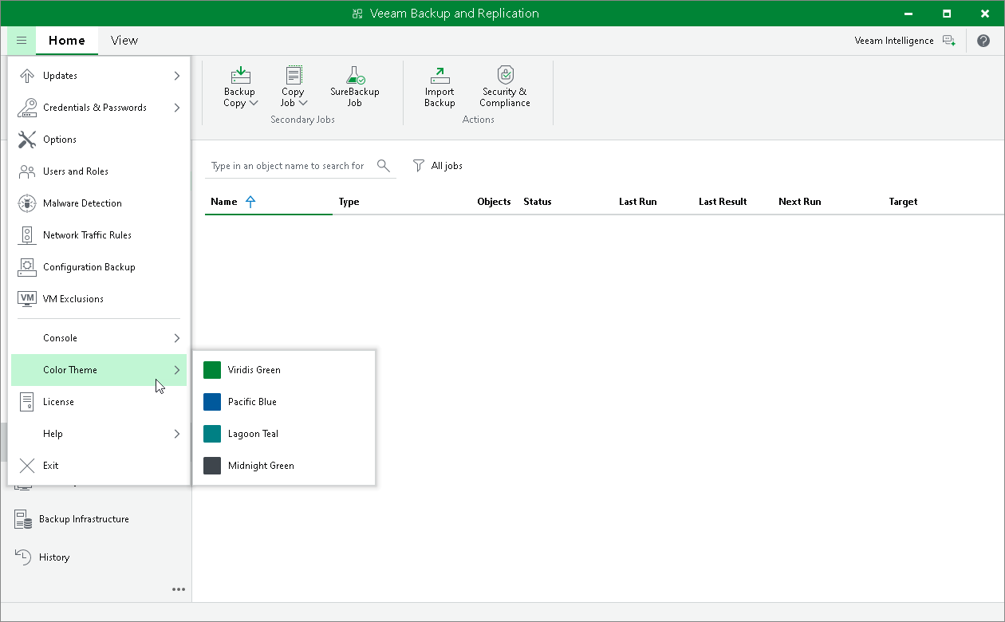Open Backup Infrastructure navigation item
Image resolution: width=1005 pixels, height=622 pixels.
tap(96, 519)
